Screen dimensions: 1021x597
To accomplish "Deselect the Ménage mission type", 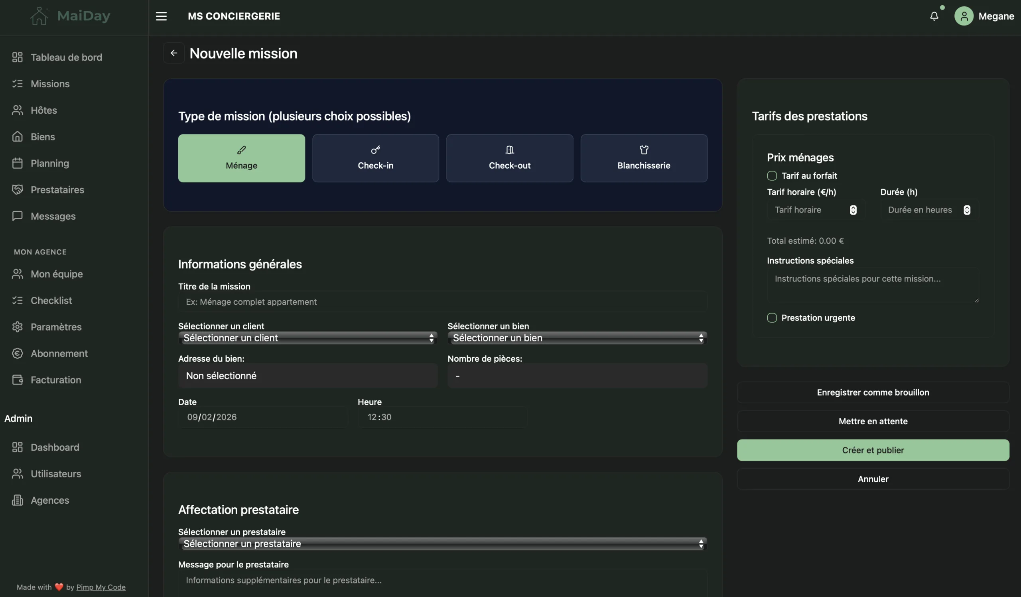I will pyautogui.click(x=241, y=158).
